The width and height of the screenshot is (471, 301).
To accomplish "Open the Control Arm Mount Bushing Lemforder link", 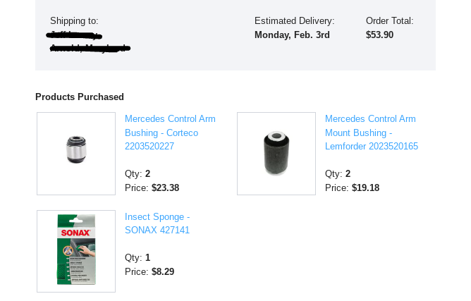I will point(371,133).
